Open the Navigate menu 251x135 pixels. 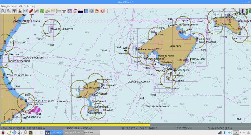point(6,6)
